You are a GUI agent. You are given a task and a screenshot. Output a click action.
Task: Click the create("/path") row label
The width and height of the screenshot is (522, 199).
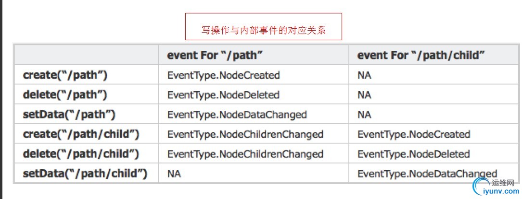[x=65, y=75]
